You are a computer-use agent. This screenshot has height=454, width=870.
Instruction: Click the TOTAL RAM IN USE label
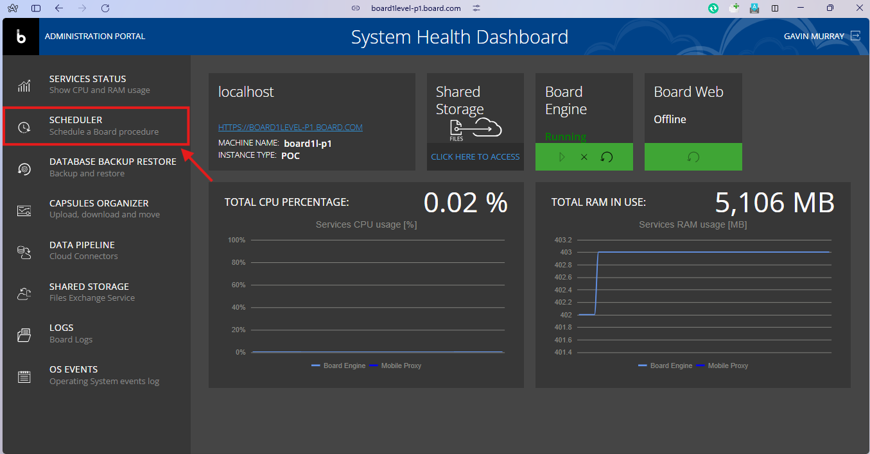pos(598,202)
